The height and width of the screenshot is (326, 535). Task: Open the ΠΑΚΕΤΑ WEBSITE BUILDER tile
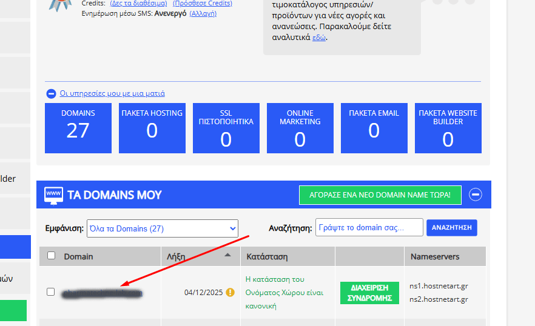[x=448, y=128]
